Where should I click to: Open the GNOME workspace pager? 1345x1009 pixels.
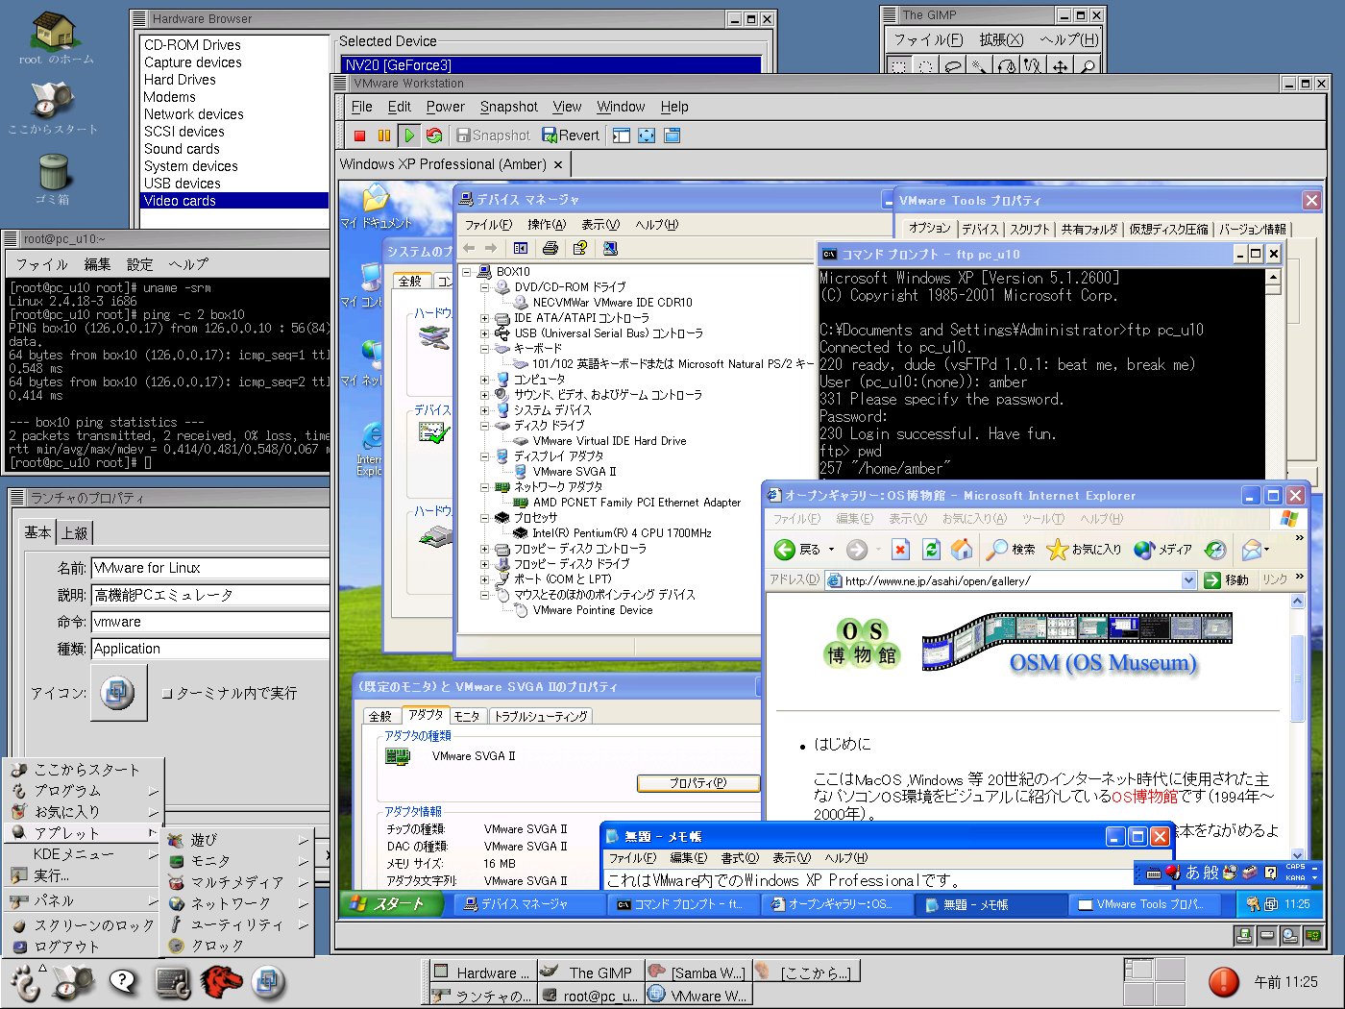click(1153, 982)
